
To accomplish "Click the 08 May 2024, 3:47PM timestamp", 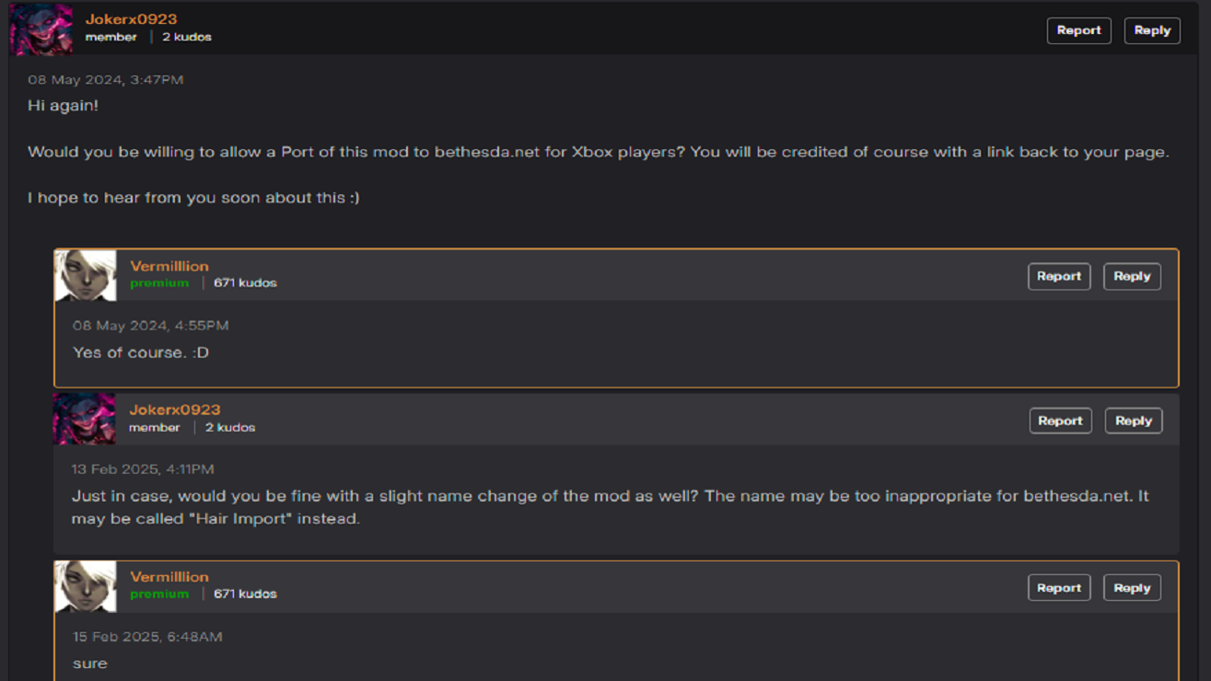I will 105,80.
